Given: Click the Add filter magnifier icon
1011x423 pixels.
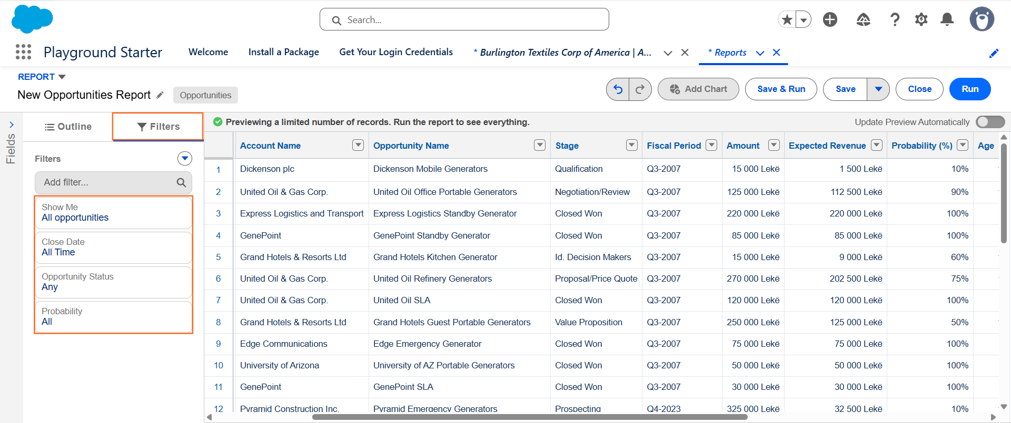Looking at the screenshot, I should tap(181, 182).
